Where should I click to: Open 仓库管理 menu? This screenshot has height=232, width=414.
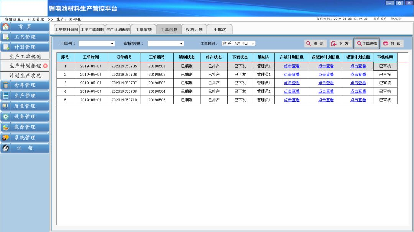tap(25, 85)
